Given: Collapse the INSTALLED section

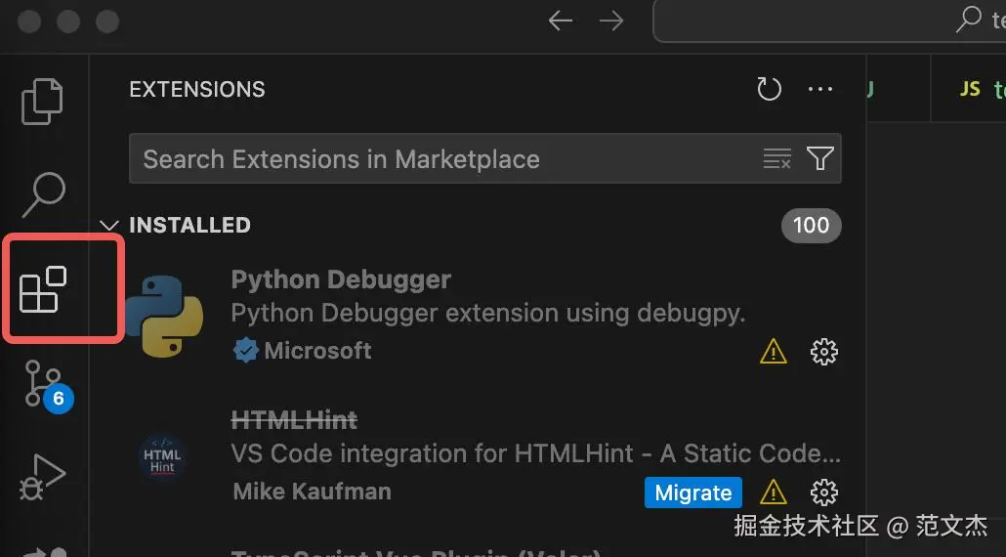Looking at the screenshot, I should [x=109, y=226].
